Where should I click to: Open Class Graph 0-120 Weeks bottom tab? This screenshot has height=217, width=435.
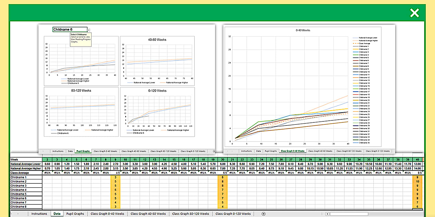pos(233,214)
